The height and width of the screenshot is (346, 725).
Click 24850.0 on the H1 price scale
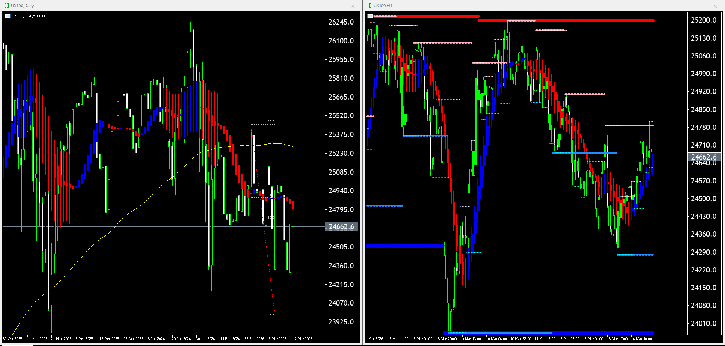[x=703, y=109]
